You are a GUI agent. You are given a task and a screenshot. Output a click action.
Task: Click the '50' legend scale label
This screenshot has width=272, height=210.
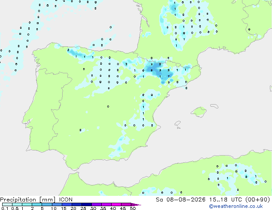tap(133, 208)
